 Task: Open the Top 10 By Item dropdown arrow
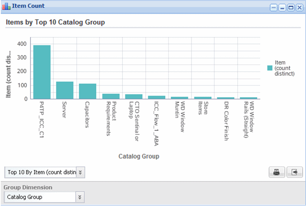coord(80,172)
